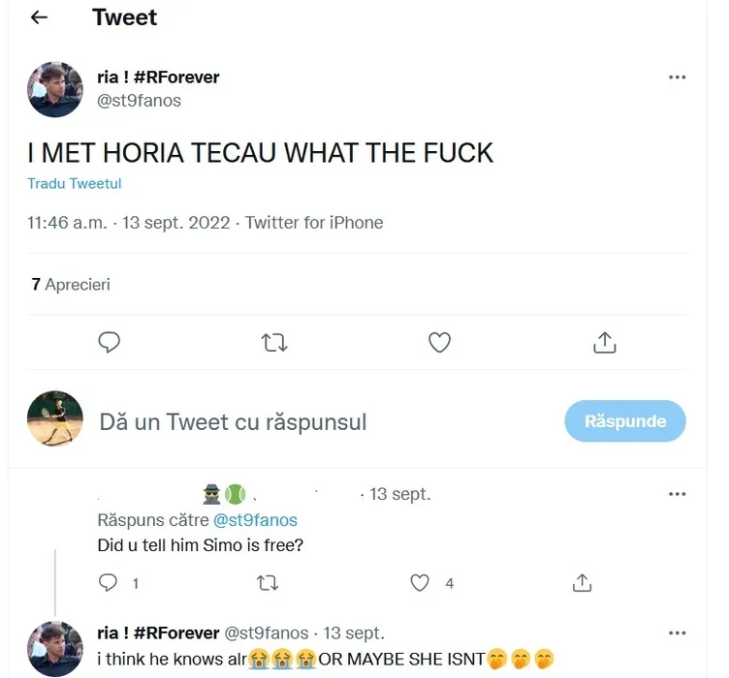Retweet the Horia Tecau tweet
This screenshot has width=729, height=678.
(x=274, y=342)
